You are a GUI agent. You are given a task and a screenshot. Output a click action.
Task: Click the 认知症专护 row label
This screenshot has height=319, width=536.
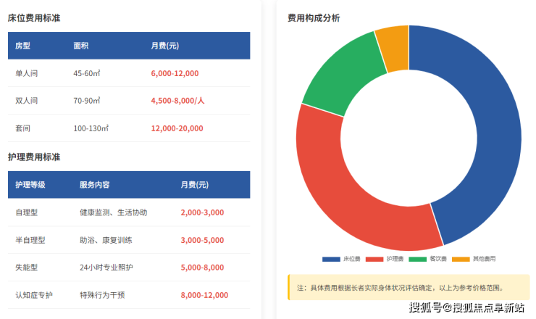34,295
